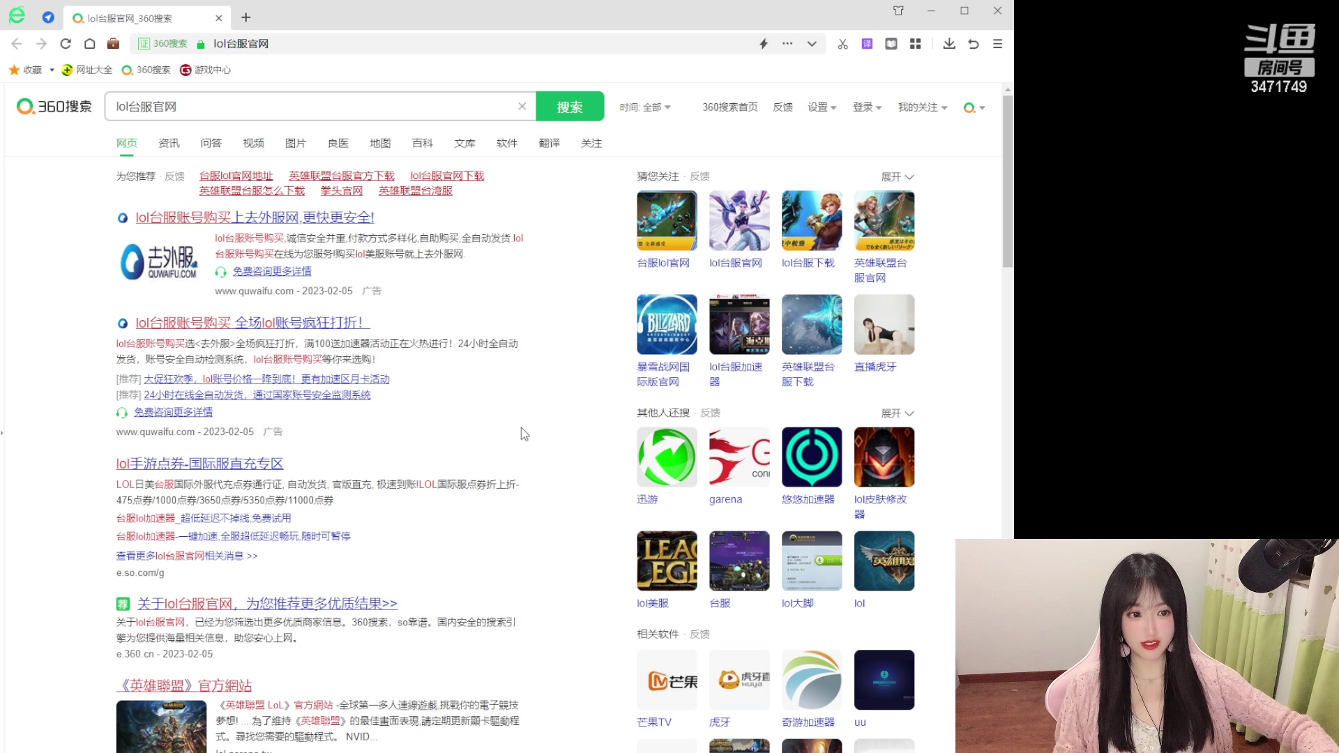Click the 台服lol官网 thumbnail
Image resolution: width=1339 pixels, height=753 pixels.
point(667,220)
